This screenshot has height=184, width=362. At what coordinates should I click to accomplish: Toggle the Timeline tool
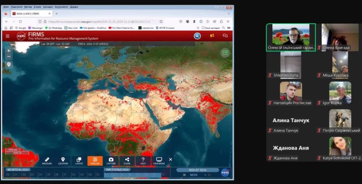[95, 161]
